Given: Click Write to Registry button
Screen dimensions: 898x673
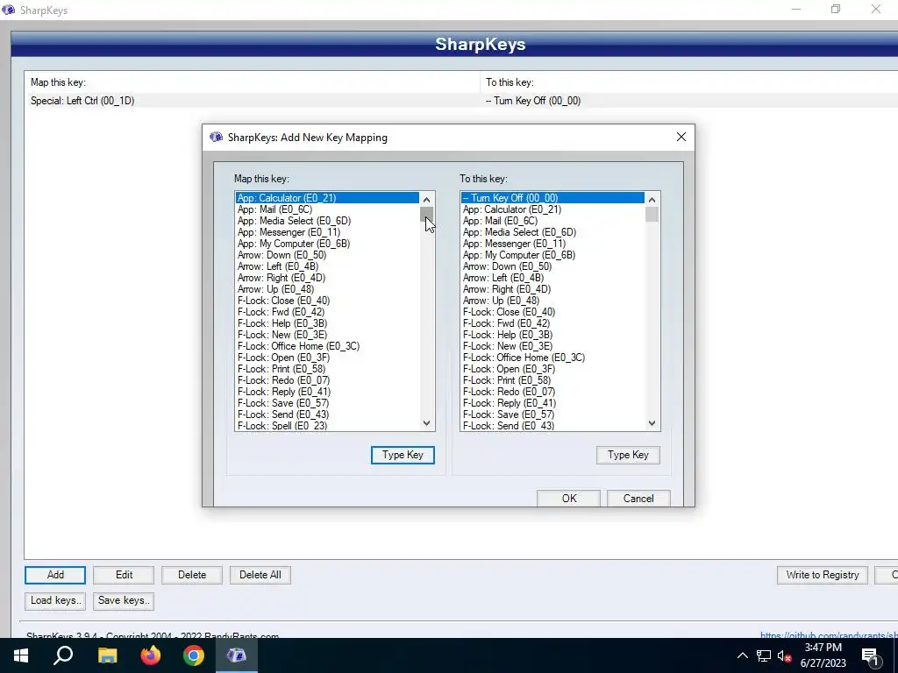Looking at the screenshot, I should pos(823,575).
